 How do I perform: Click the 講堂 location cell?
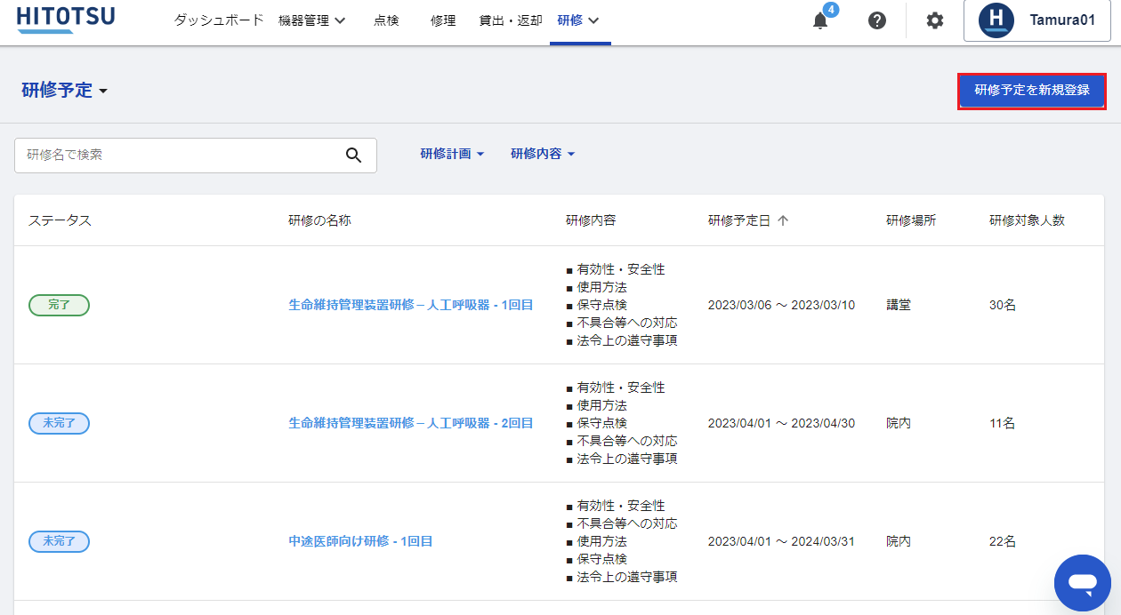pos(899,305)
